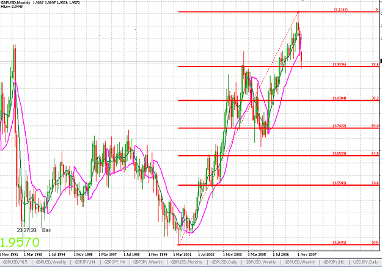This screenshot has width=382, height=267.
Task: Click the 1 Nov 1991 date marker
Action: 9,254
